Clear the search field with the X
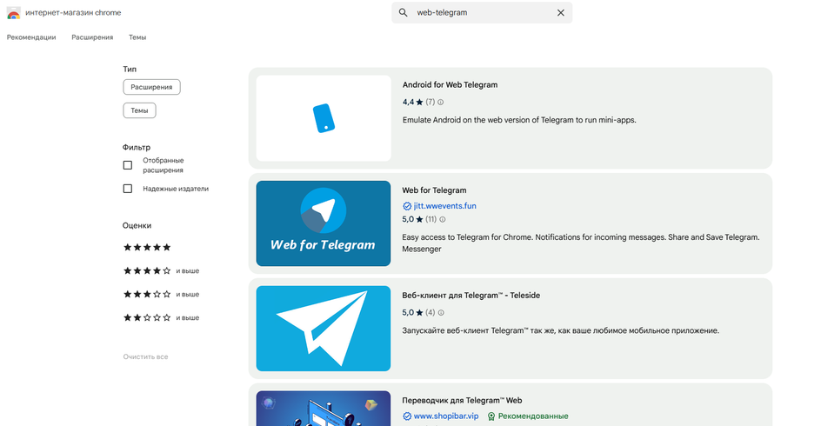This screenshot has width=821, height=426. pyautogui.click(x=561, y=12)
